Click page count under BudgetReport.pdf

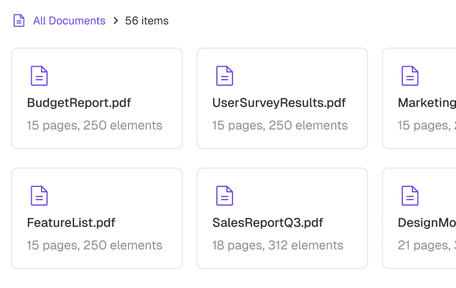95,126
